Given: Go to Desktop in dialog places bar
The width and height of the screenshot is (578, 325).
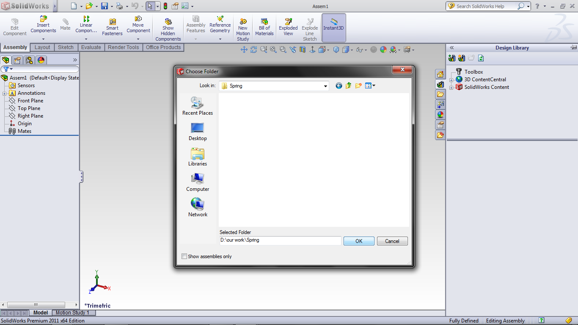Looking at the screenshot, I should pos(198,132).
